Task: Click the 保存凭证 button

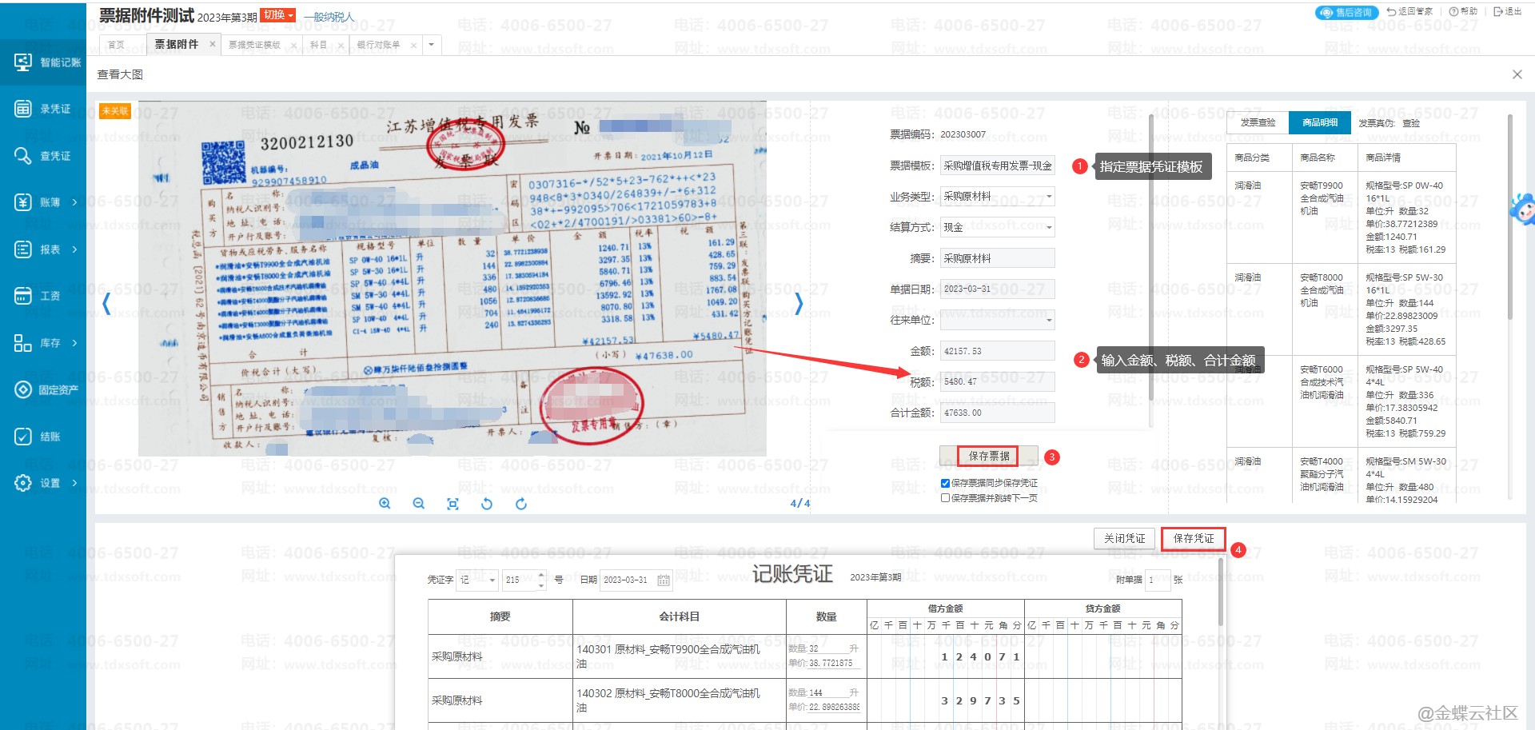Action: [x=1193, y=538]
